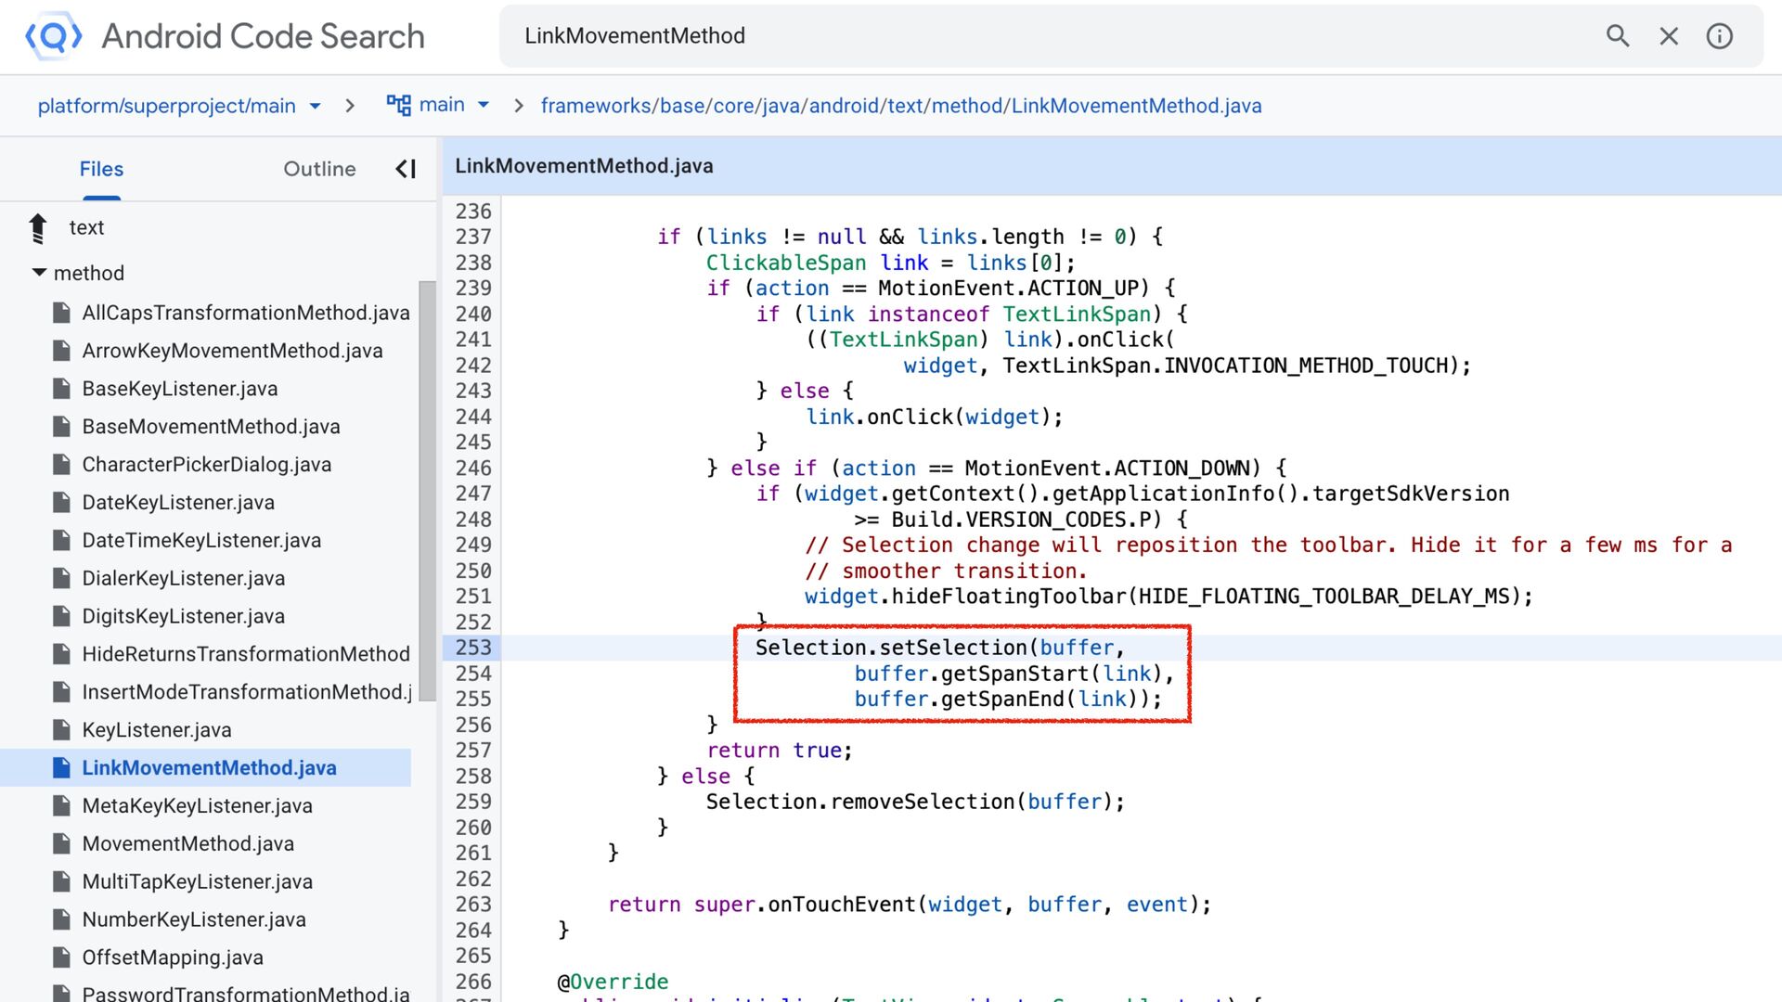Collapse the method folder tree

click(39, 273)
